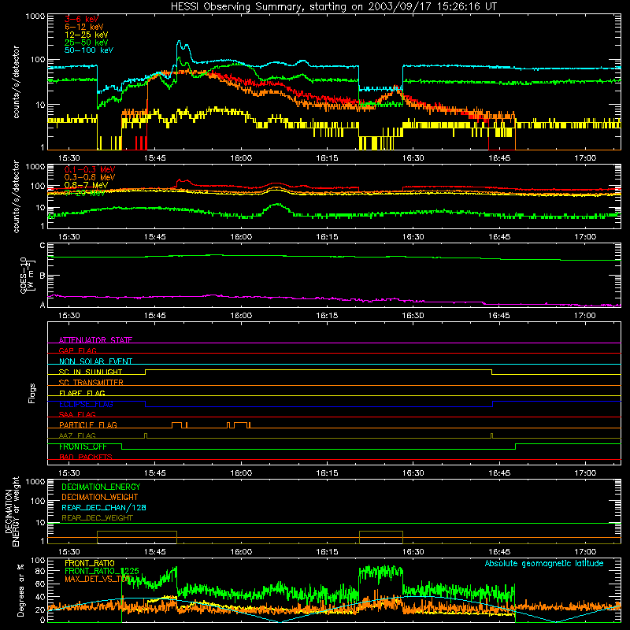
Task: Click the B level label on GOES plot
Action: pyautogui.click(x=43, y=276)
